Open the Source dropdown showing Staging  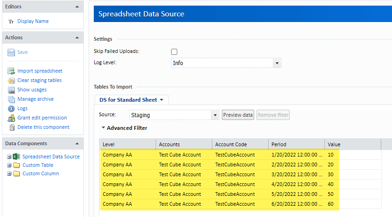coord(215,115)
